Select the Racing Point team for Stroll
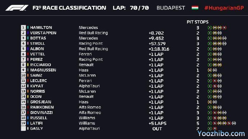Viewport: 248px width, 139px height. 91,43
